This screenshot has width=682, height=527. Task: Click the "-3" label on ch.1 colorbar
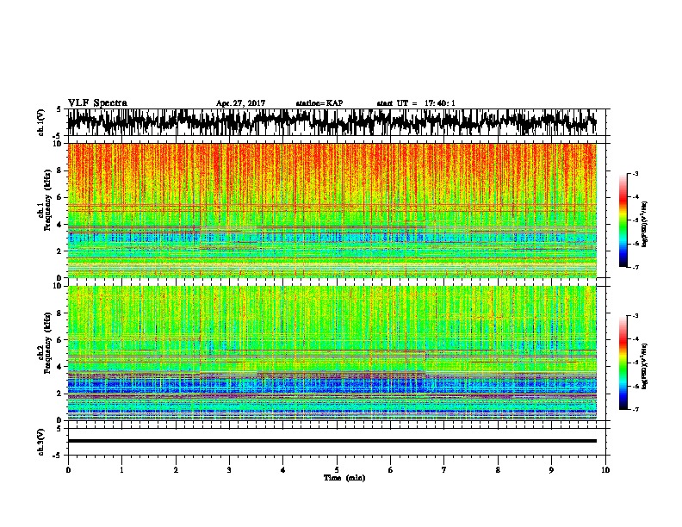point(635,174)
